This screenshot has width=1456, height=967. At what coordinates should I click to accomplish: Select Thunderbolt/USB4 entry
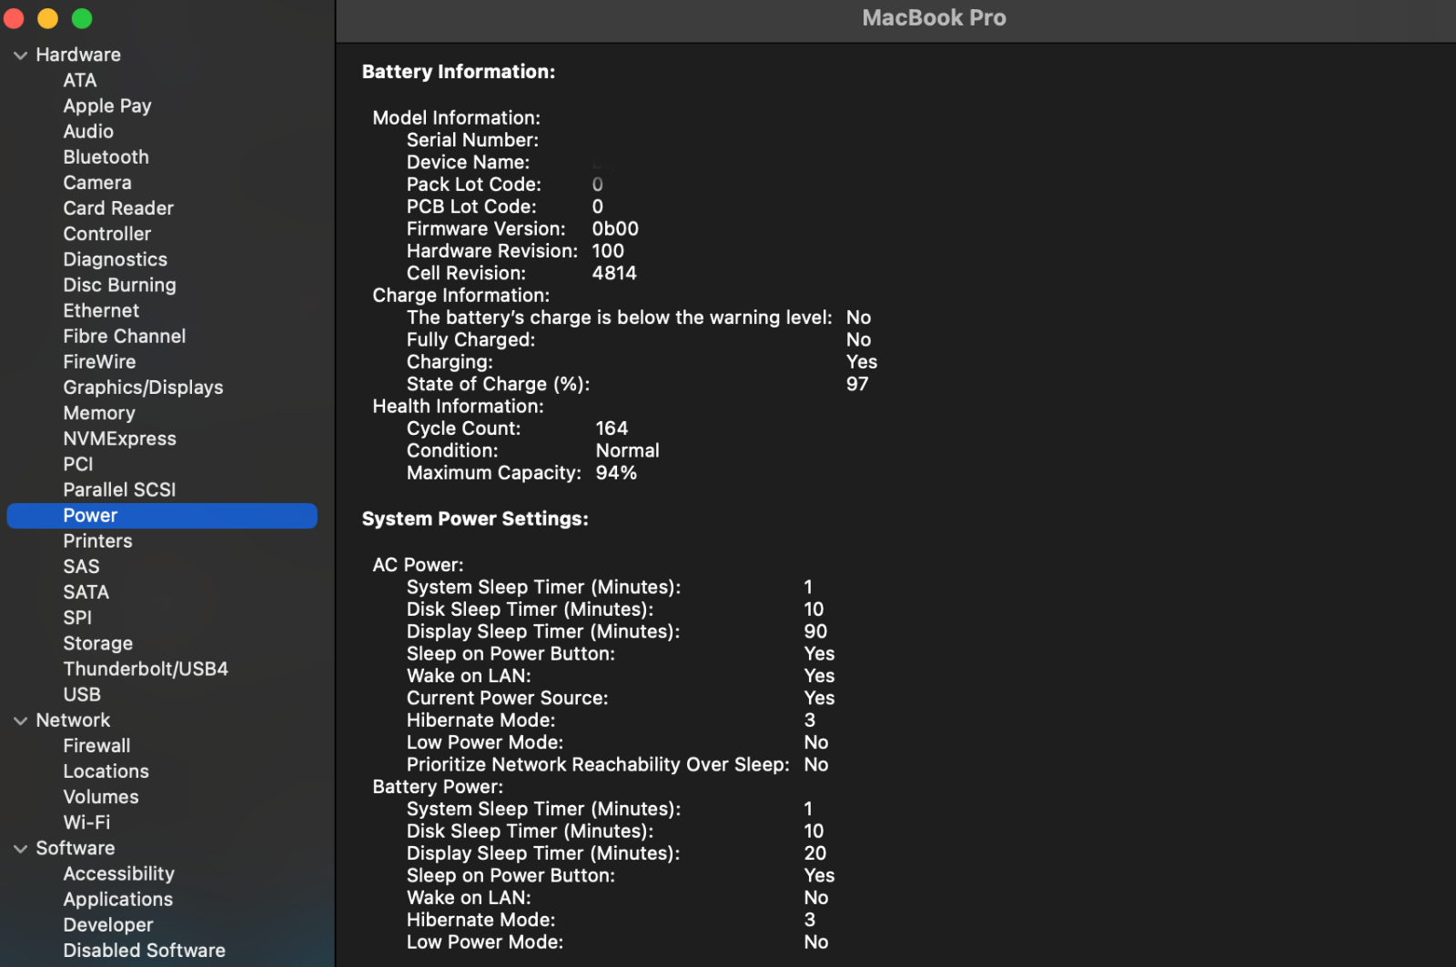tap(146, 669)
